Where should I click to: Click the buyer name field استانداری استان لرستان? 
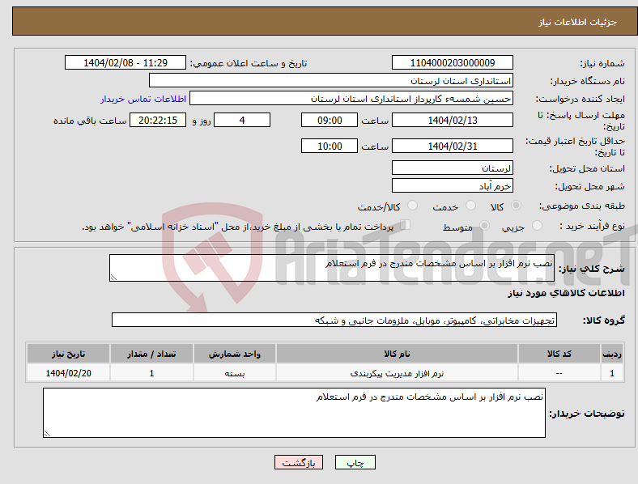[x=331, y=80]
